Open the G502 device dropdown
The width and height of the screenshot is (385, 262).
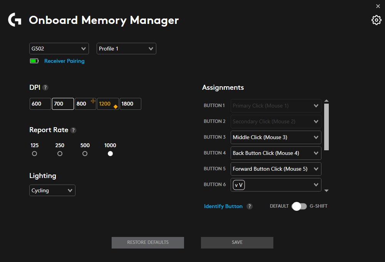[59, 49]
